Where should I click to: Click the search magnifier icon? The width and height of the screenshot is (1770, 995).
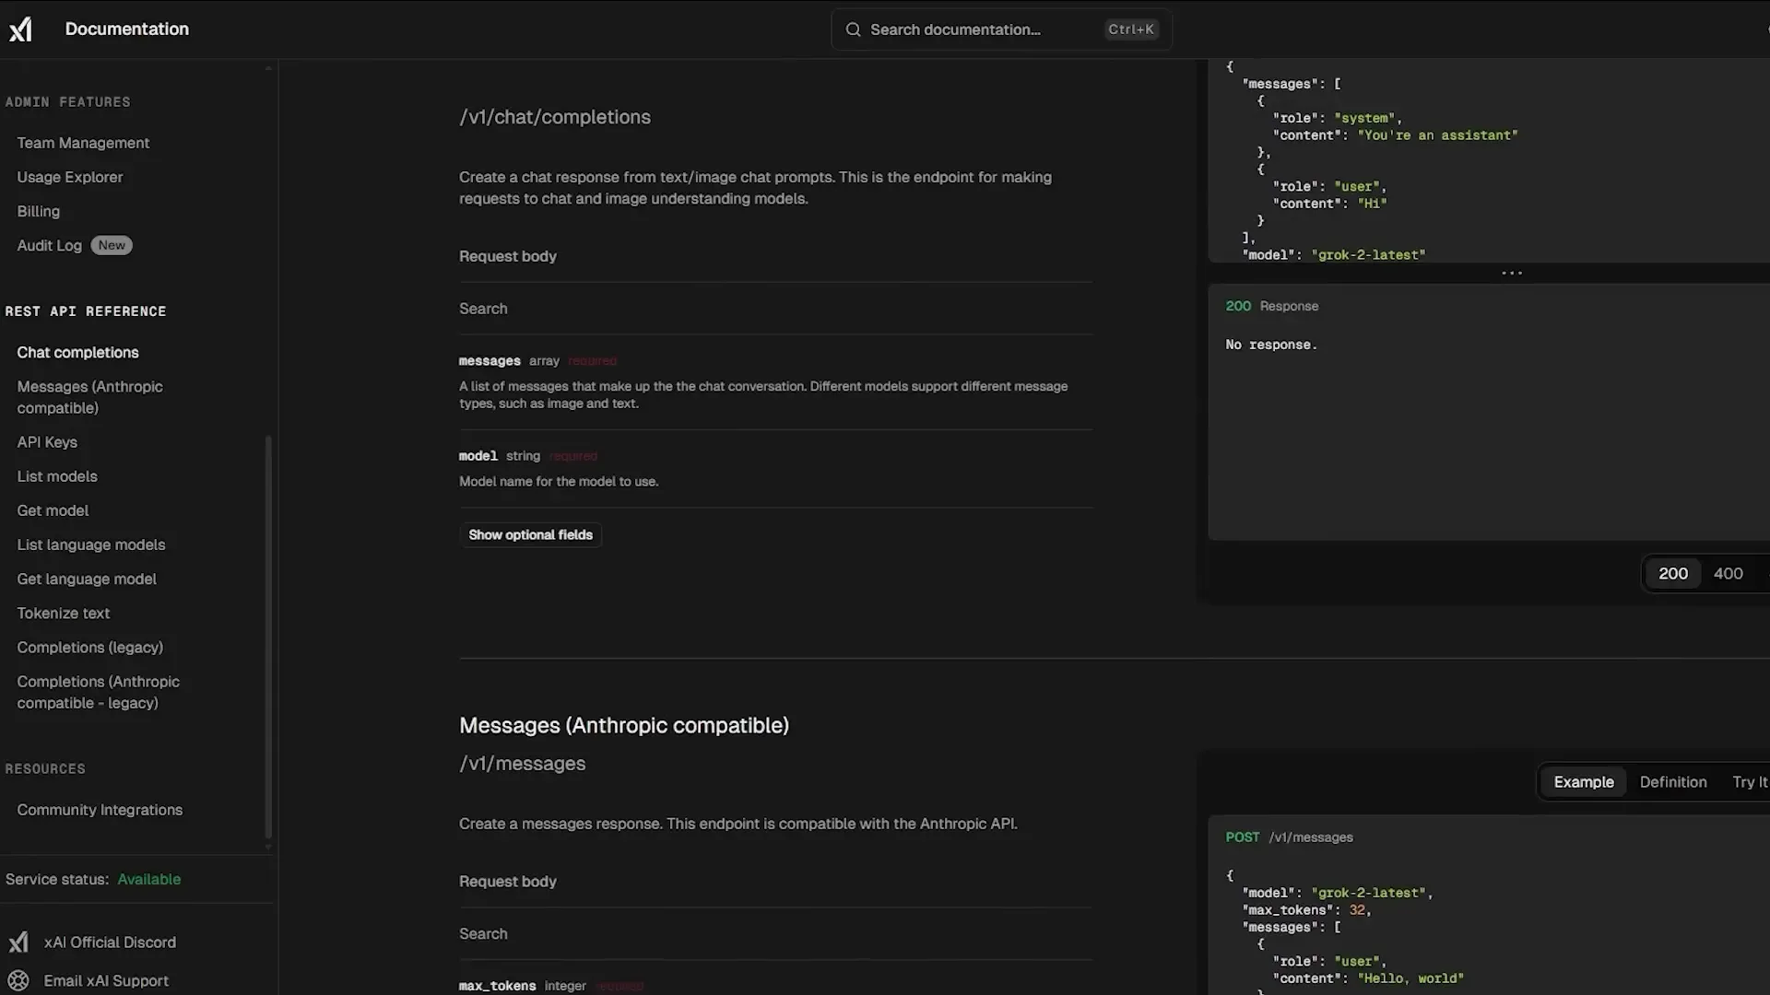(853, 29)
